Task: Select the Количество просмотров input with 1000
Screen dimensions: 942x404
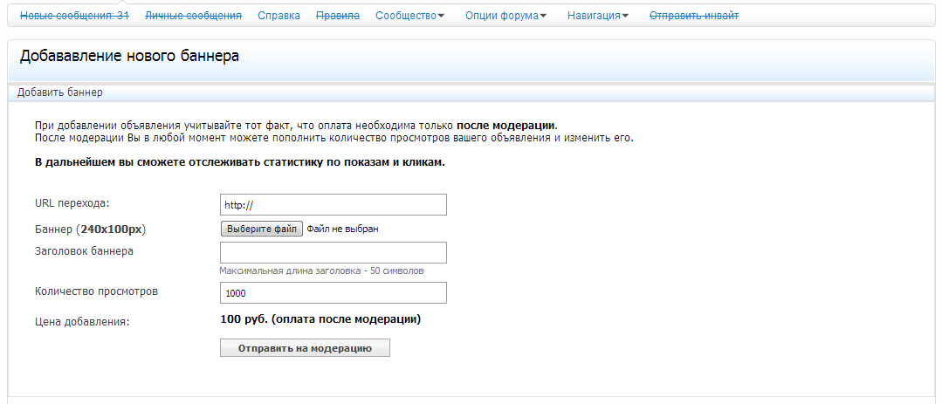Action: pyautogui.click(x=333, y=293)
